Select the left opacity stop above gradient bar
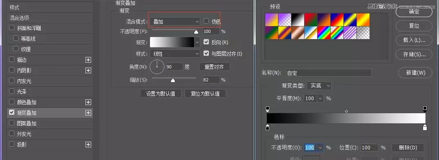 (267, 109)
